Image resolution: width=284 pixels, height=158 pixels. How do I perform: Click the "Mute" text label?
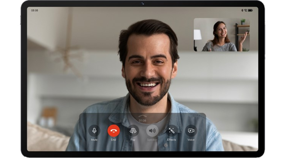pyautogui.click(x=94, y=140)
